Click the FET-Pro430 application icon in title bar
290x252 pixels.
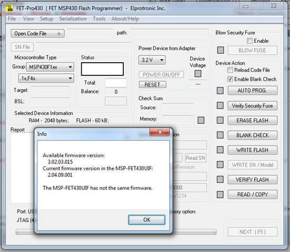point(9,8)
